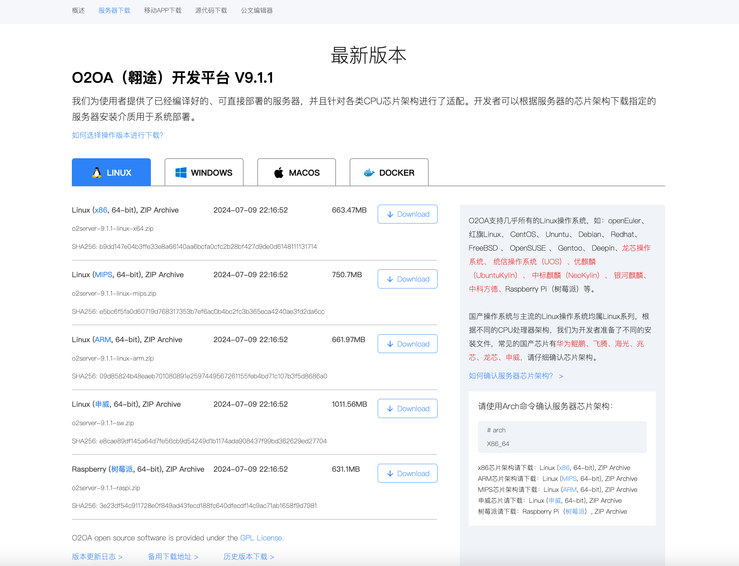Open the 移动APP下载 menu item
The width and height of the screenshot is (739, 566).
(x=163, y=10)
